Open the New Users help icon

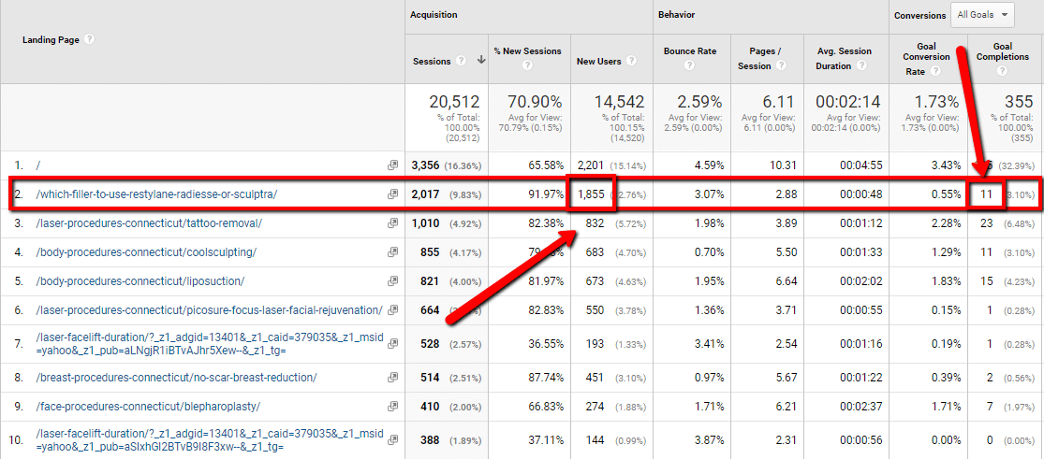630,61
